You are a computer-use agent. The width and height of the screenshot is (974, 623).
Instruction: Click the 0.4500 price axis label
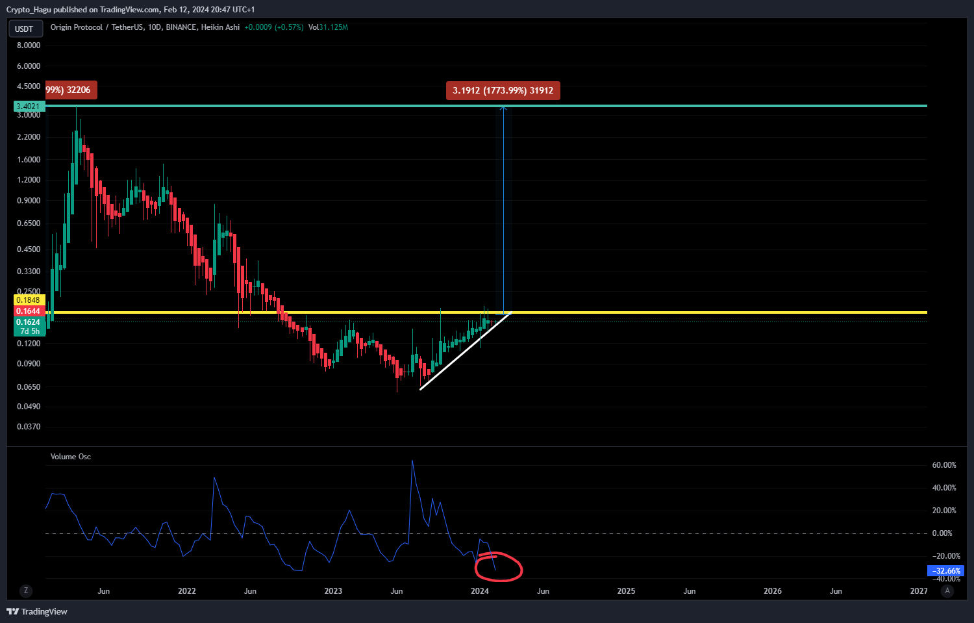coord(29,249)
